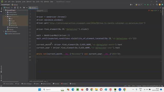This screenshot has height=92, width=164.
Task: Open editor tab options kebab menu
Action: [160, 8]
